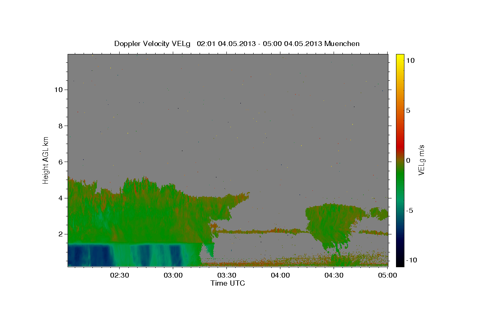Image resolution: width=480 pixels, height=320 pixels.
Task: Click the colorbar value label 10
Action: [410, 60]
